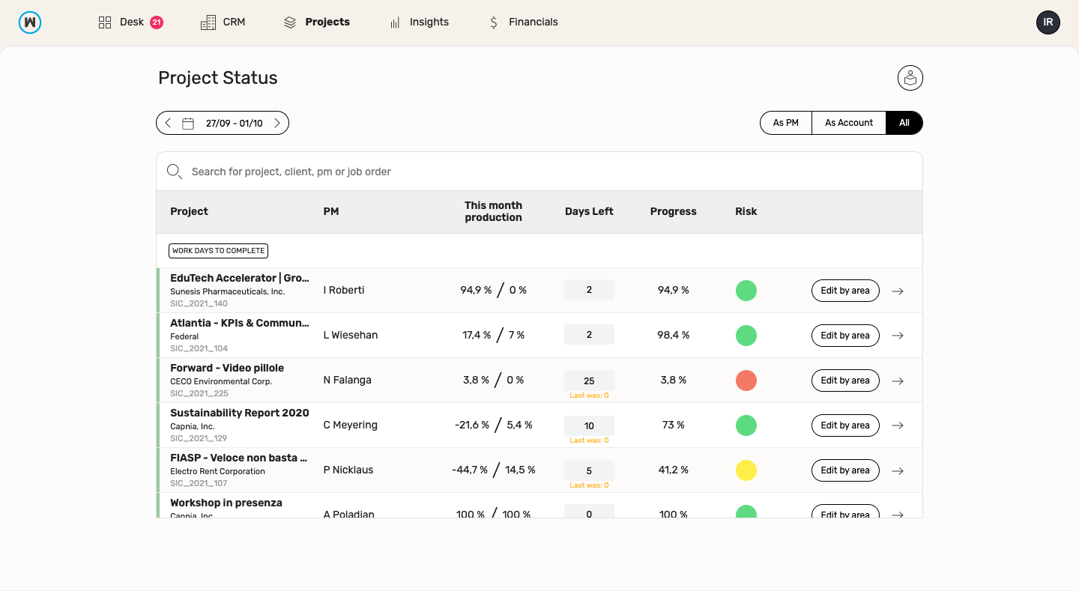Go to next date range

point(276,124)
